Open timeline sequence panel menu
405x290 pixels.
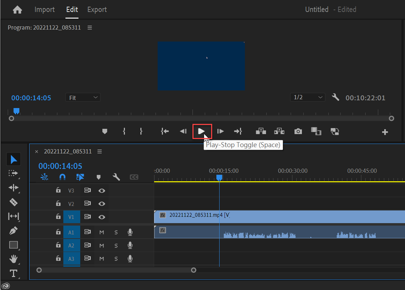click(100, 152)
